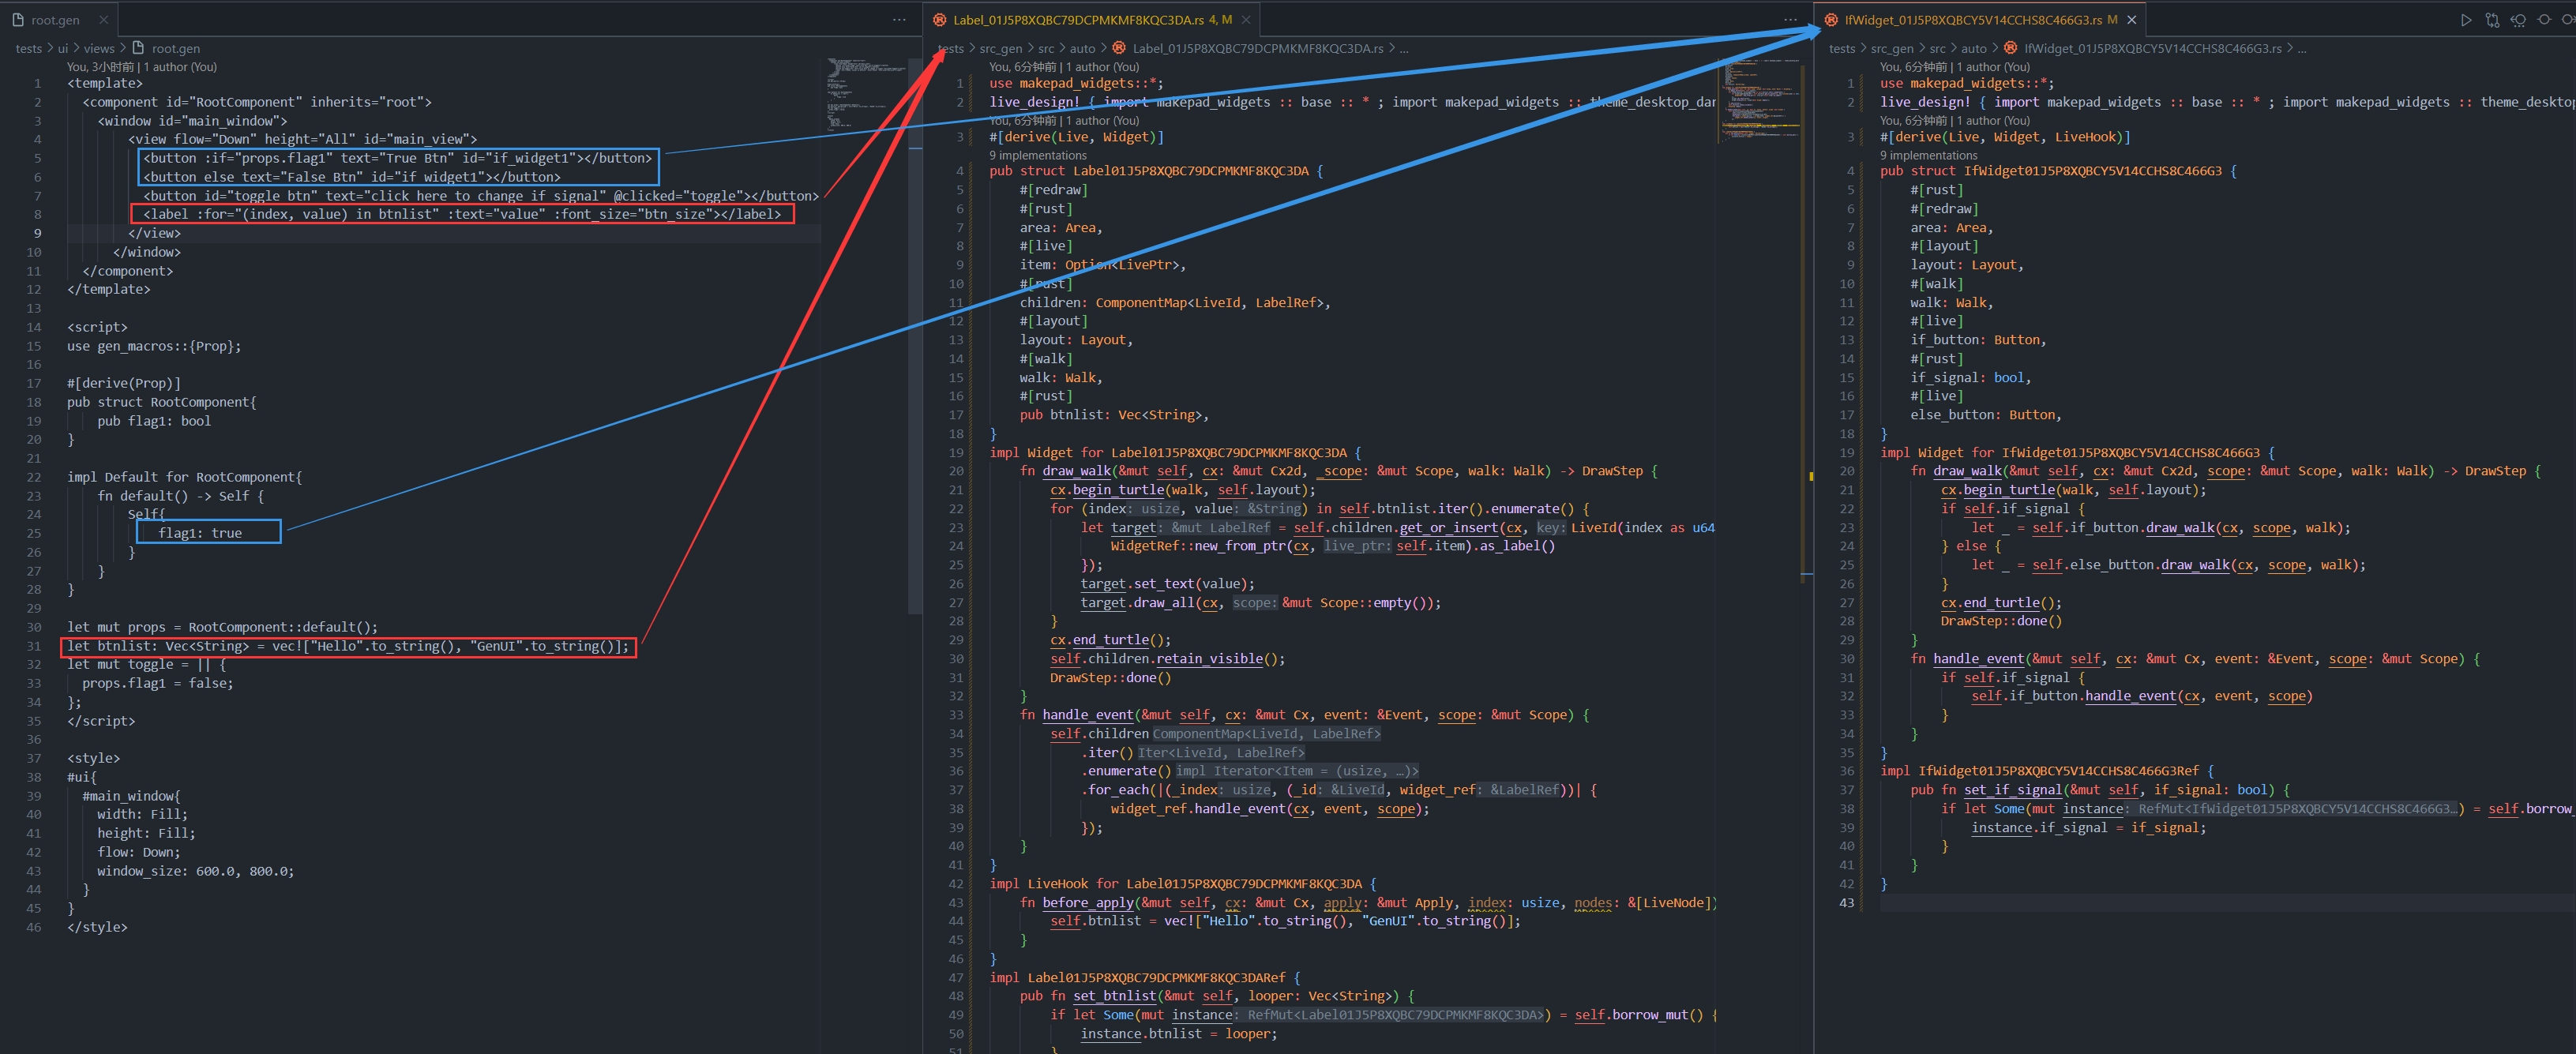Viewport: 2576px width, 1054px height.
Task: Click '9 implementations' code lens in Label editor
Action: pos(1038,155)
